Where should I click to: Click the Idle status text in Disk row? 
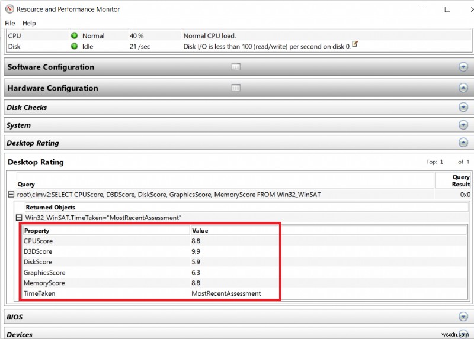[x=88, y=47]
